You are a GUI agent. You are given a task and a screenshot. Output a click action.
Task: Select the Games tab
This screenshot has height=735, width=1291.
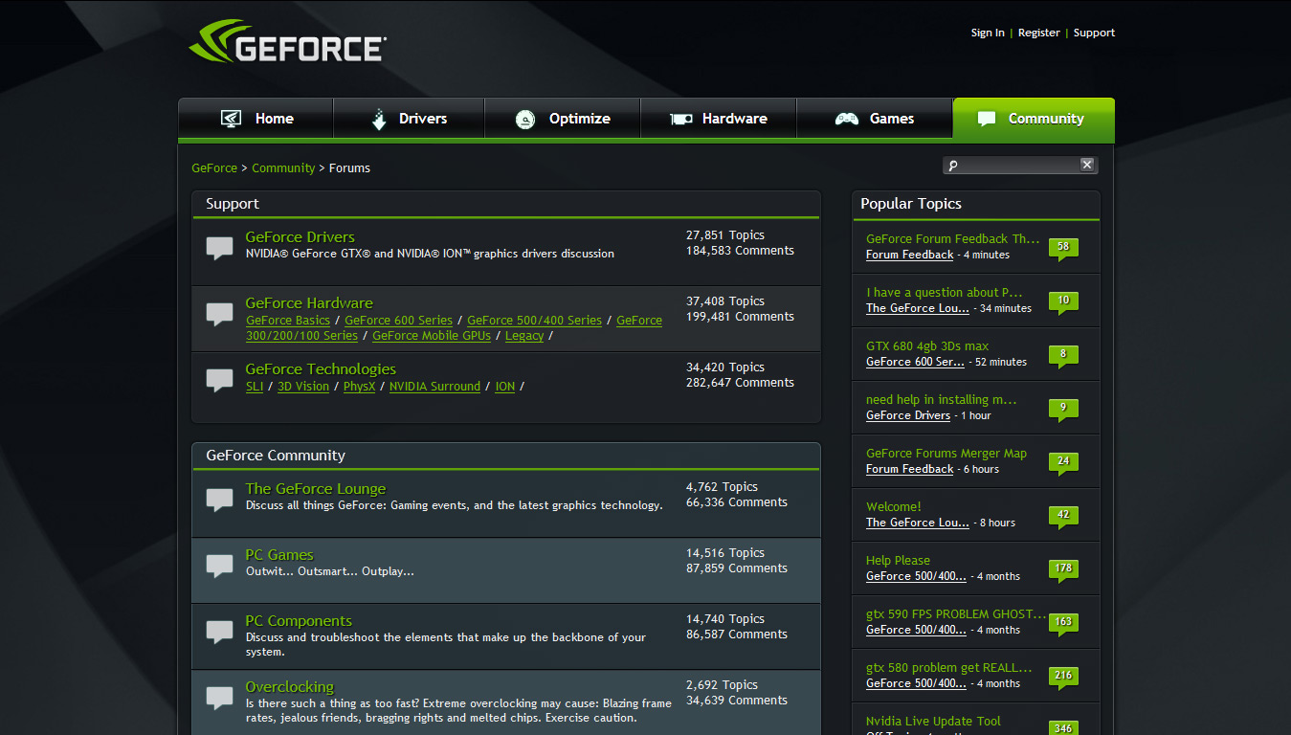point(875,119)
